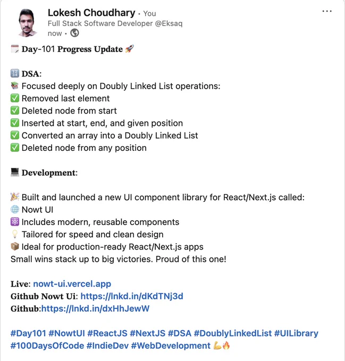The width and height of the screenshot is (345, 361).
Task: Click the rocket emoji after Progress Update
Action: [x=130, y=49]
